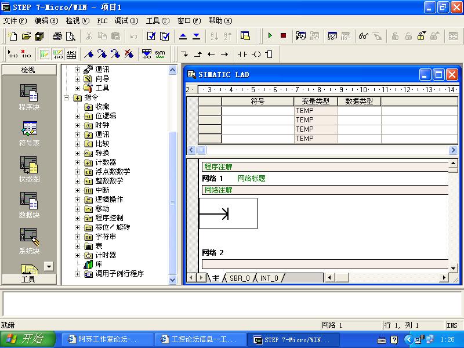464x348 pixels.
Task: Click the Run PLC green triangle
Action: [x=270, y=36]
